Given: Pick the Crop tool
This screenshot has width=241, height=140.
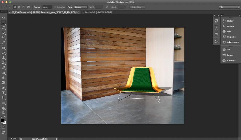Looking at the screenshot, I should (4, 38).
